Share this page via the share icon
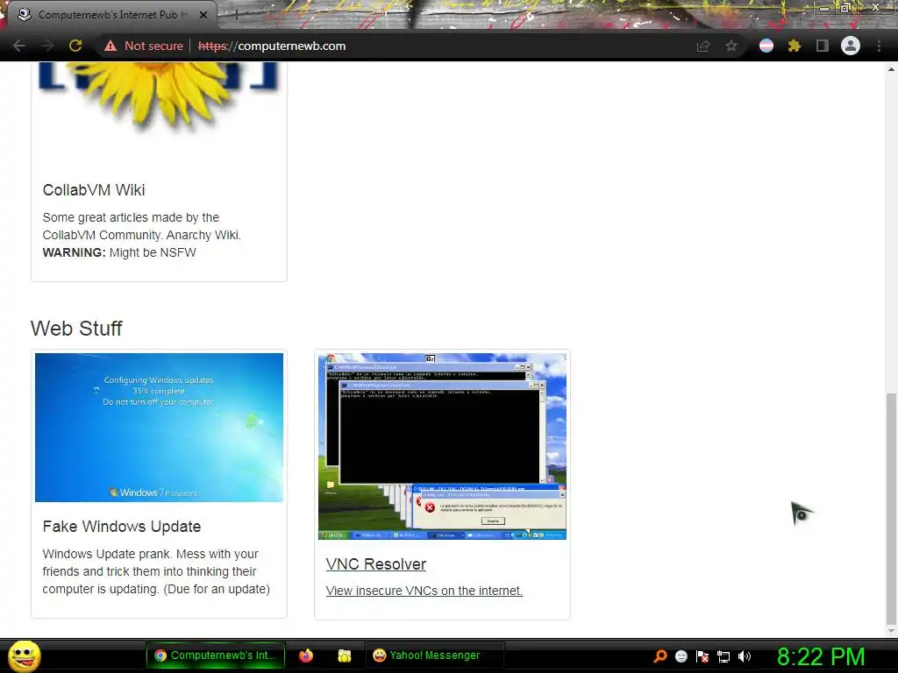 [x=703, y=46]
